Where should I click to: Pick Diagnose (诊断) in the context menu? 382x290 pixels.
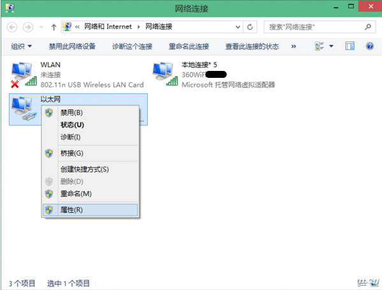(x=90, y=137)
